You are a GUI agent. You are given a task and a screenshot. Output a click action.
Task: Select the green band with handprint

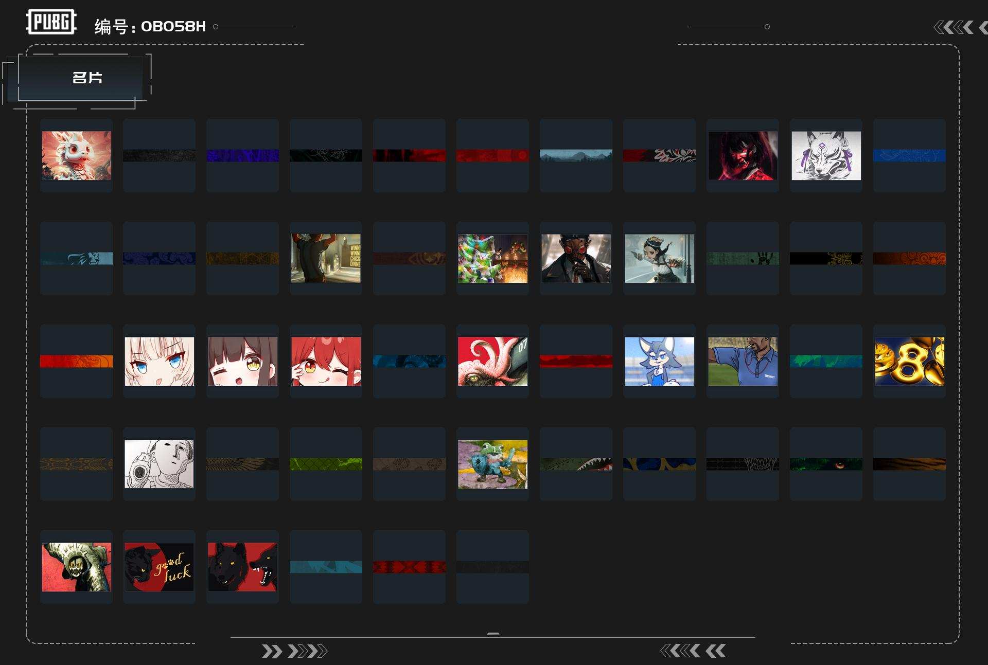[743, 258]
